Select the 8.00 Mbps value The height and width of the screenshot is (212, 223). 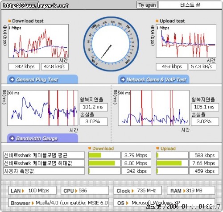coord(136,163)
